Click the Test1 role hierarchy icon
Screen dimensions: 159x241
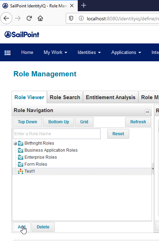(20, 171)
